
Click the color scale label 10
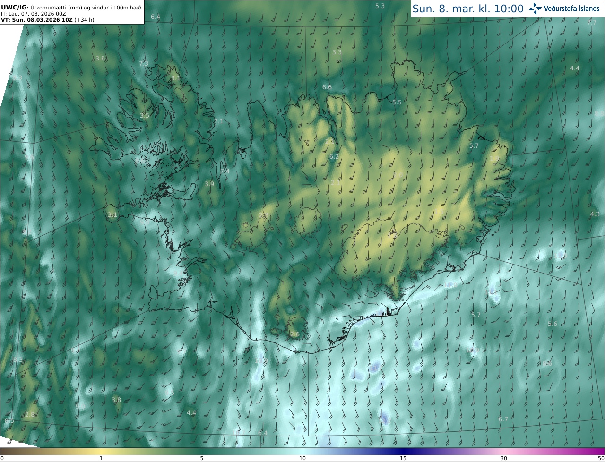coord(302,458)
